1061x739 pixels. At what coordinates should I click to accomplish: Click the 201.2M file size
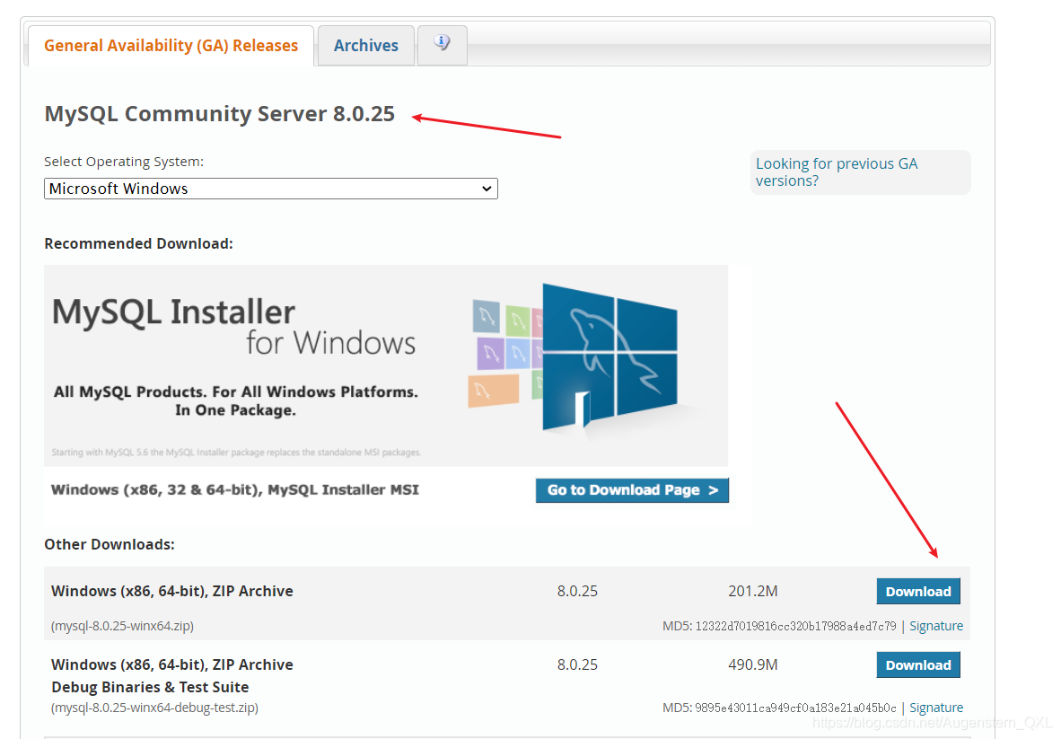pos(753,591)
